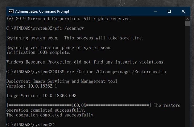The image size is (194, 127).
Task: Click the 'Version: 10.0.18362.1' line
Action: [32, 86]
